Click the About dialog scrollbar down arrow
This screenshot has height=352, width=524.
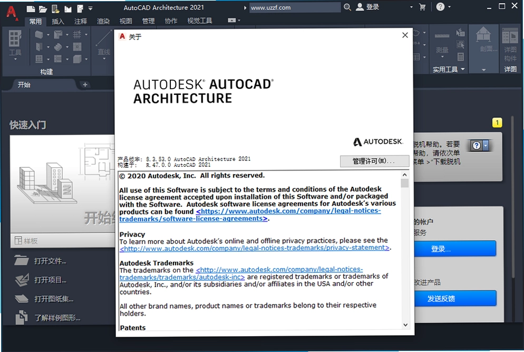coord(405,325)
